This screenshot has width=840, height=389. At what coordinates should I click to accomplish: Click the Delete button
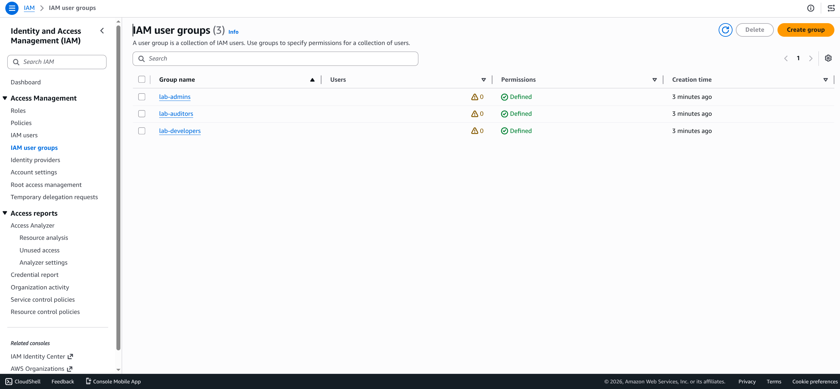click(755, 30)
